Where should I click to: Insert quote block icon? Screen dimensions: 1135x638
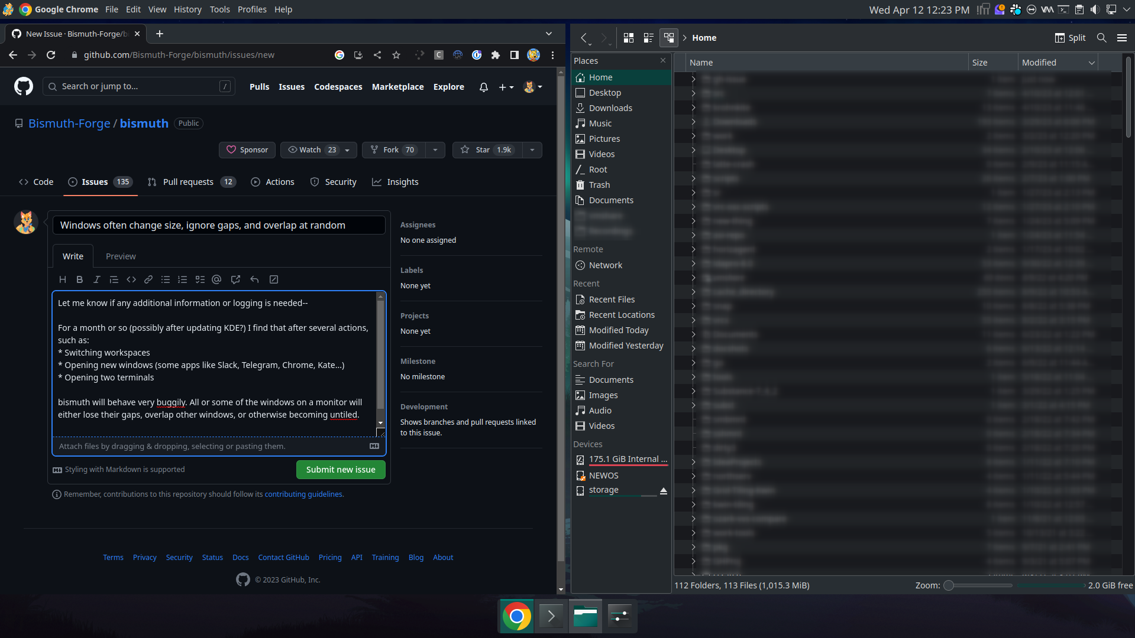click(114, 279)
